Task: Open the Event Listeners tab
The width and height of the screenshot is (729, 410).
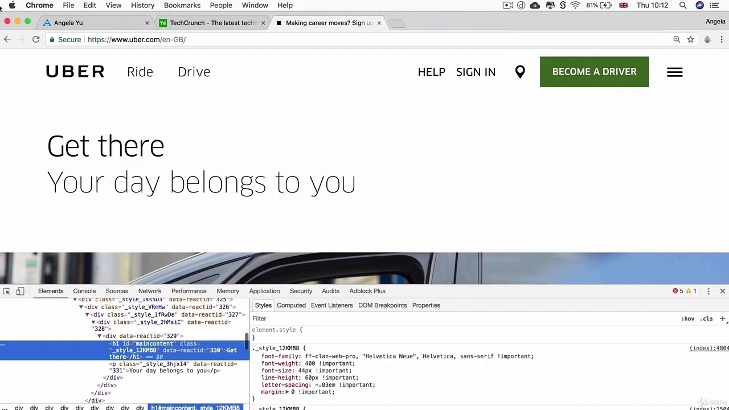Action: 331,305
